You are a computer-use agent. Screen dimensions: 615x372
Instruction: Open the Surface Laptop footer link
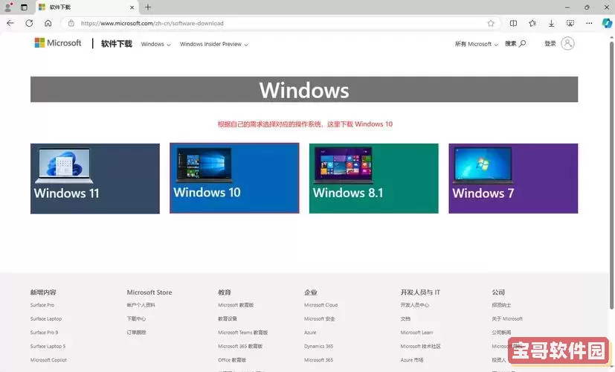46,318
